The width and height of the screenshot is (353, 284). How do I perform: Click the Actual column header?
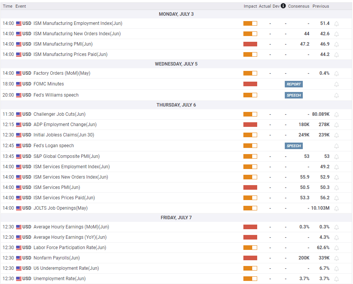[265, 6]
